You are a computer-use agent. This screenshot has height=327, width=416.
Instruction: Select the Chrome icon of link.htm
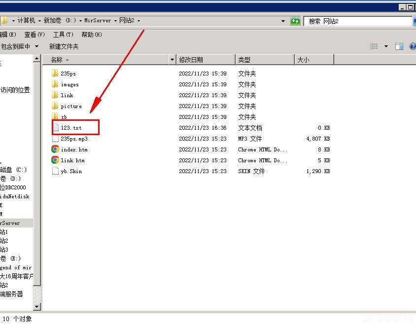[55, 160]
